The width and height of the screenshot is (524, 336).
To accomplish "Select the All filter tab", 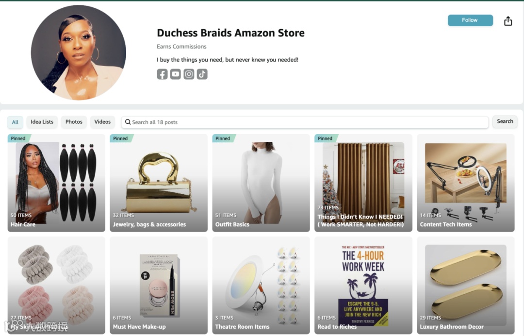I will click(x=15, y=122).
